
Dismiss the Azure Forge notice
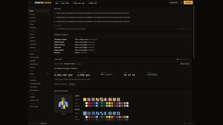[x=189, y=13]
